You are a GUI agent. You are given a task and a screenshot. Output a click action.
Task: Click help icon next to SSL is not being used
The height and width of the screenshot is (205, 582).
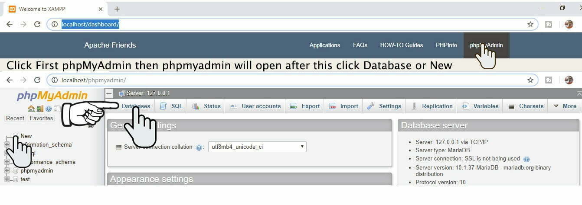pyautogui.click(x=526, y=159)
